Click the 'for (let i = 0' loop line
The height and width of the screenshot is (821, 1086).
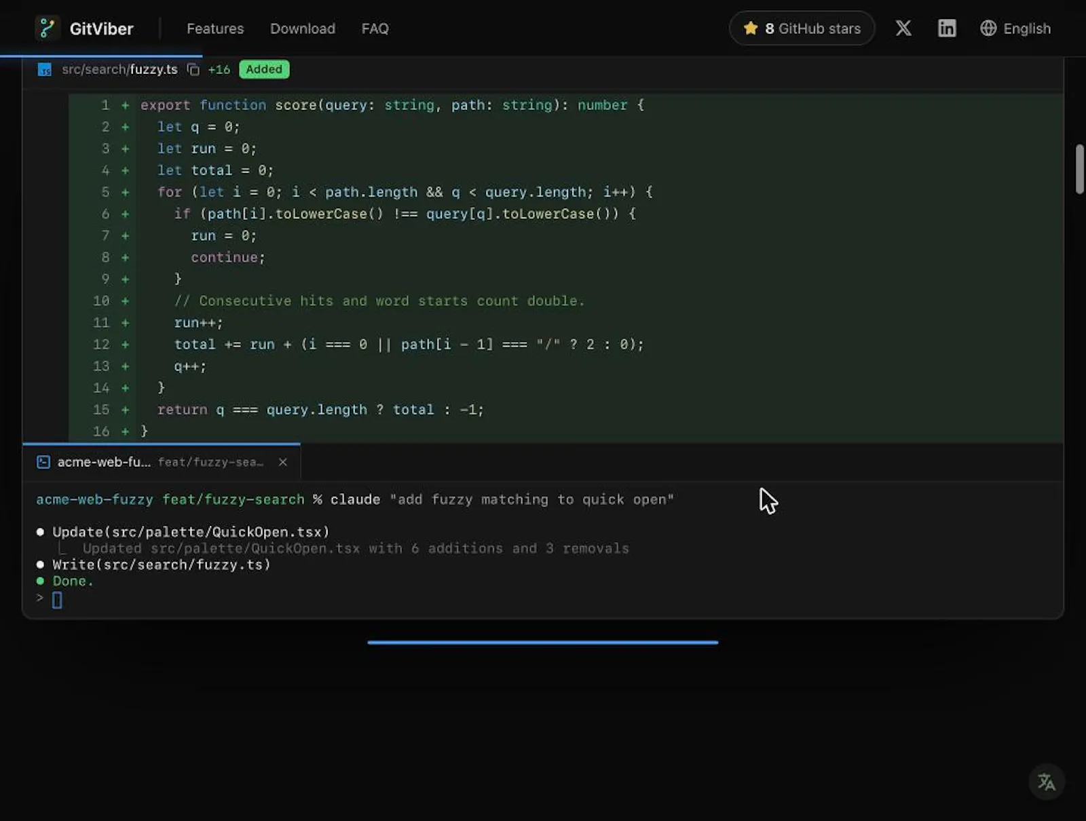click(x=405, y=192)
